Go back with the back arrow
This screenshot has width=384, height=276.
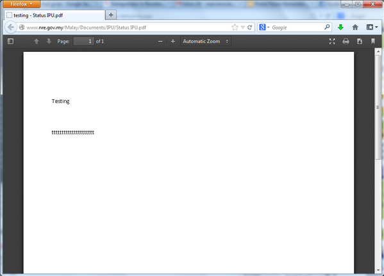pos(10,27)
